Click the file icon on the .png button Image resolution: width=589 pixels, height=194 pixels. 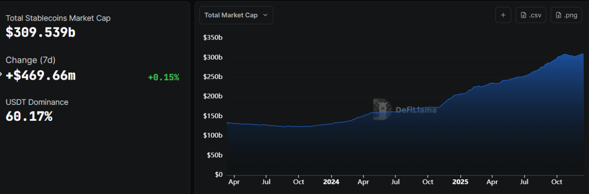pyautogui.click(x=559, y=15)
